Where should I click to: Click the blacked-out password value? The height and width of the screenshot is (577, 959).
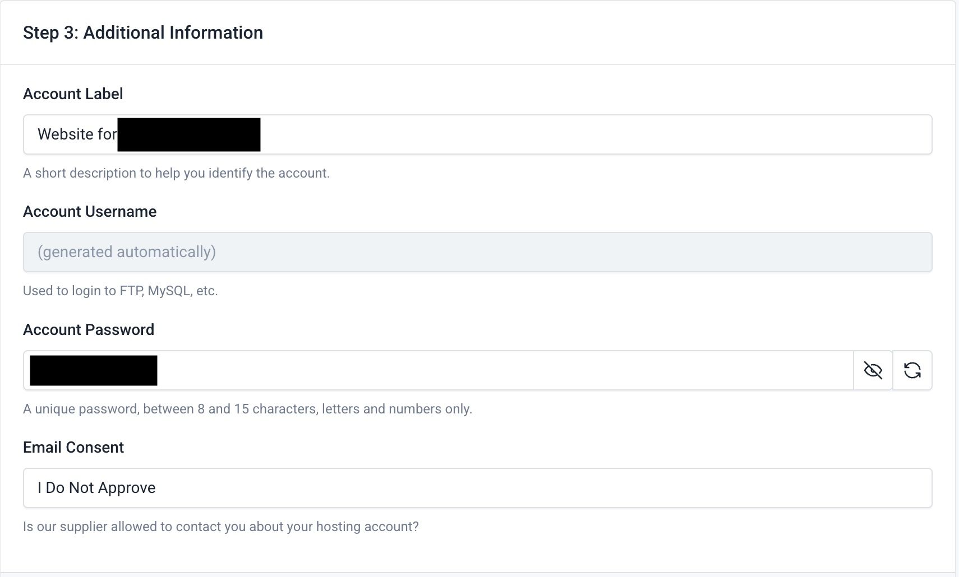coord(94,370)
